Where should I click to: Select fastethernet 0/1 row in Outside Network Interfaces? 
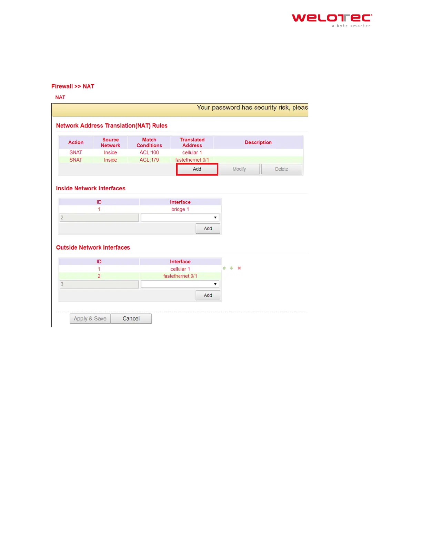pyautogui.click(x=140, y=276)
